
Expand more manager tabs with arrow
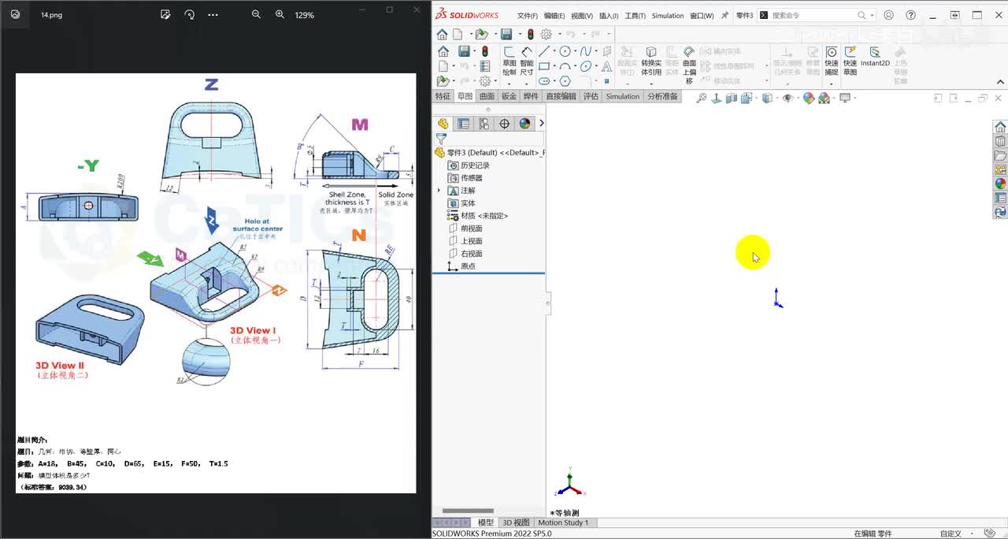coord(541,124)
